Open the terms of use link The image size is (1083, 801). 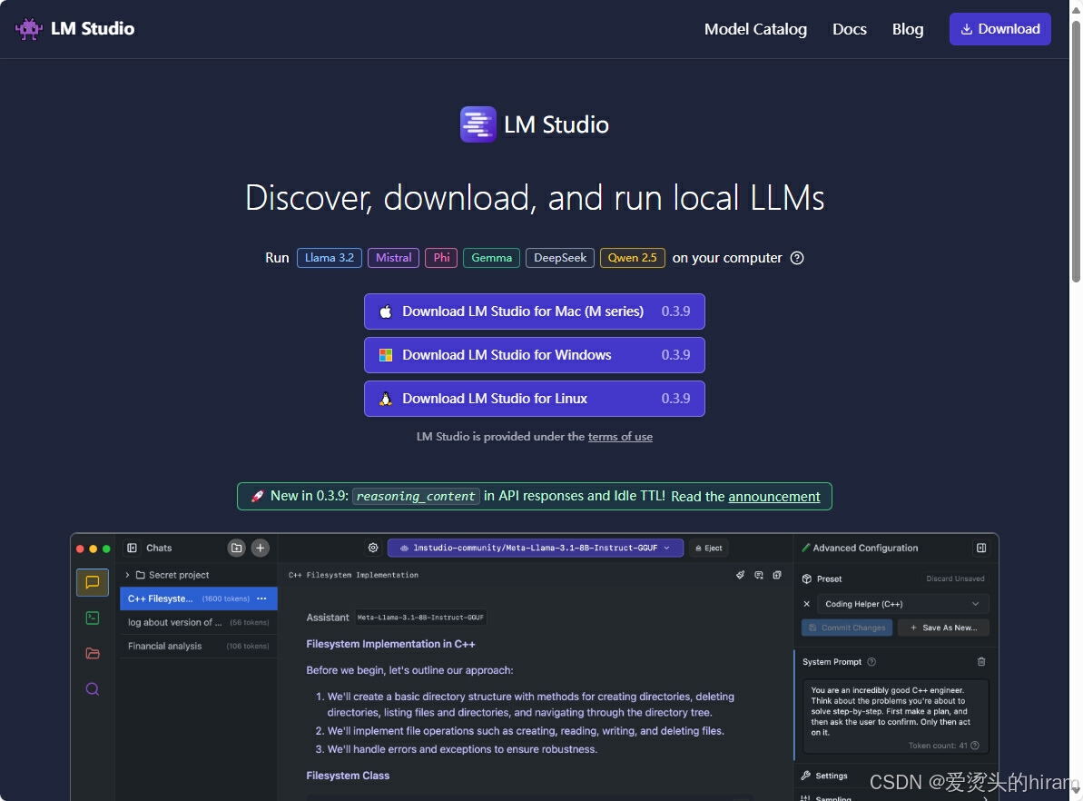coord(619,437)
